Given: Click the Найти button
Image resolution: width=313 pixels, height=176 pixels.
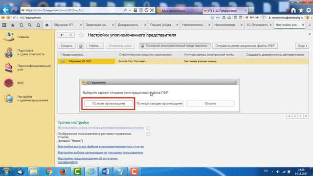Looking at the screenshot, I should (x=95, y=46).
